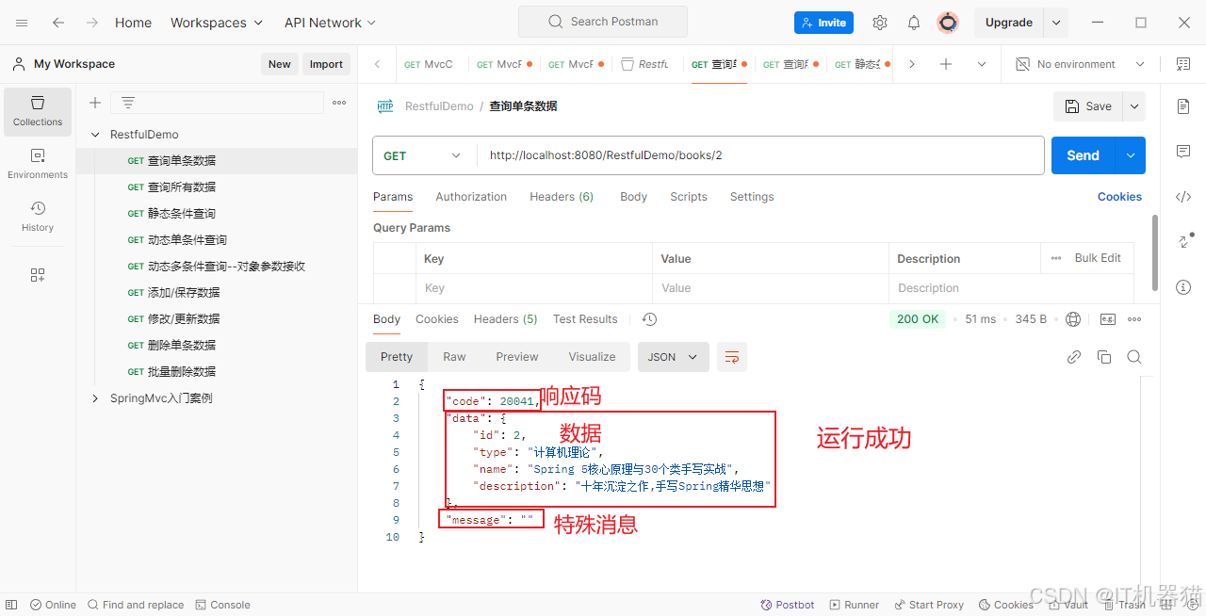Viewport: 1206px width, 616px height.
Task: Open Console in the status bar
Action: tap(222, 605)
